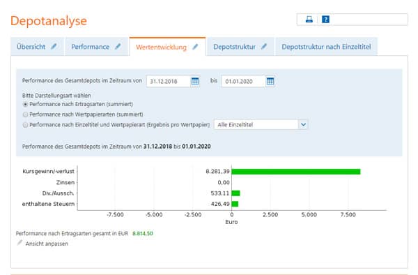Viewport: 418px width, 275px height.
Task: Click the enthaltene Steuern green bar
Action: 235,204
